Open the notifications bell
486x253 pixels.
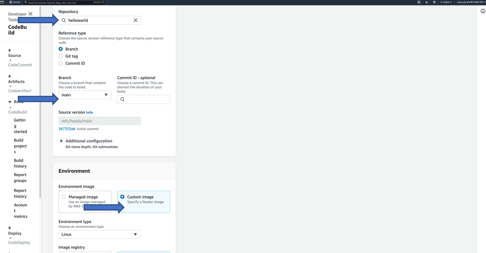427,2
